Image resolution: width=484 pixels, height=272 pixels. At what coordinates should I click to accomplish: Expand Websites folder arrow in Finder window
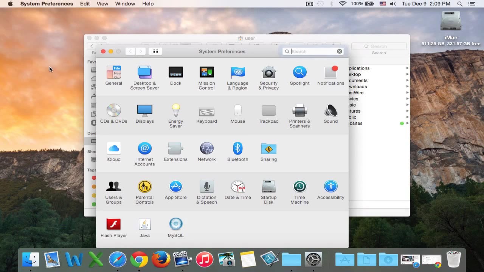point(407,123)
